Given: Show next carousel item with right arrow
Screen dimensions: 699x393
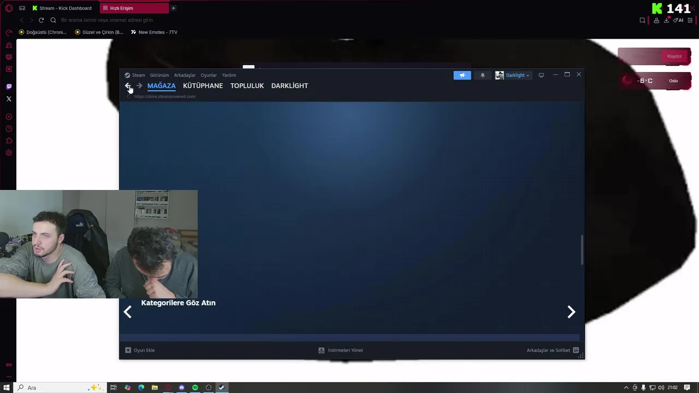Looking at the screenshot, I should [571, 312].
